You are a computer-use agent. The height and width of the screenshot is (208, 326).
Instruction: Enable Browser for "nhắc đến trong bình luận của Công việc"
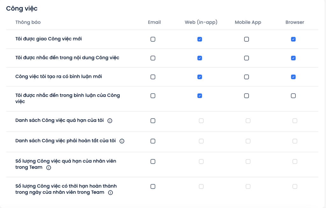[x=293, y=96]
